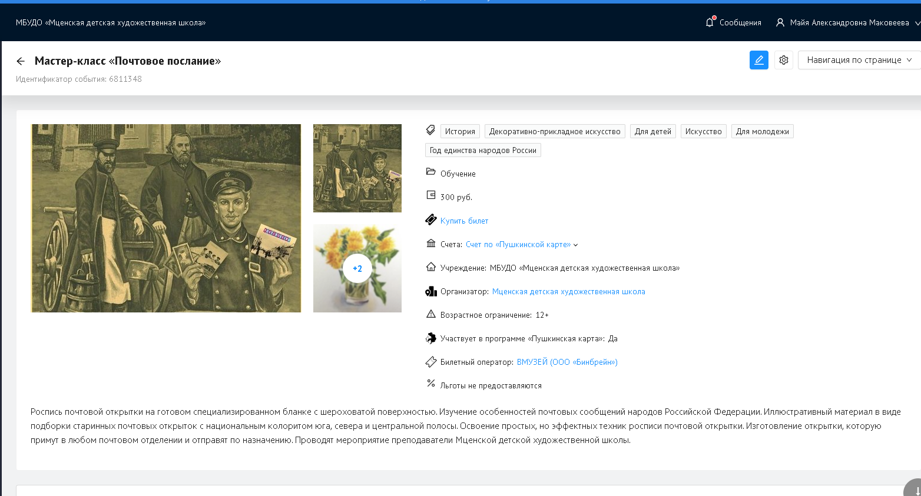Open the gear settings icon
The height and width of the screenshot is (496, 921).
[783, 60]
